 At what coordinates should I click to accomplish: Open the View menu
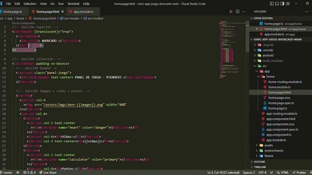point(43,4)
